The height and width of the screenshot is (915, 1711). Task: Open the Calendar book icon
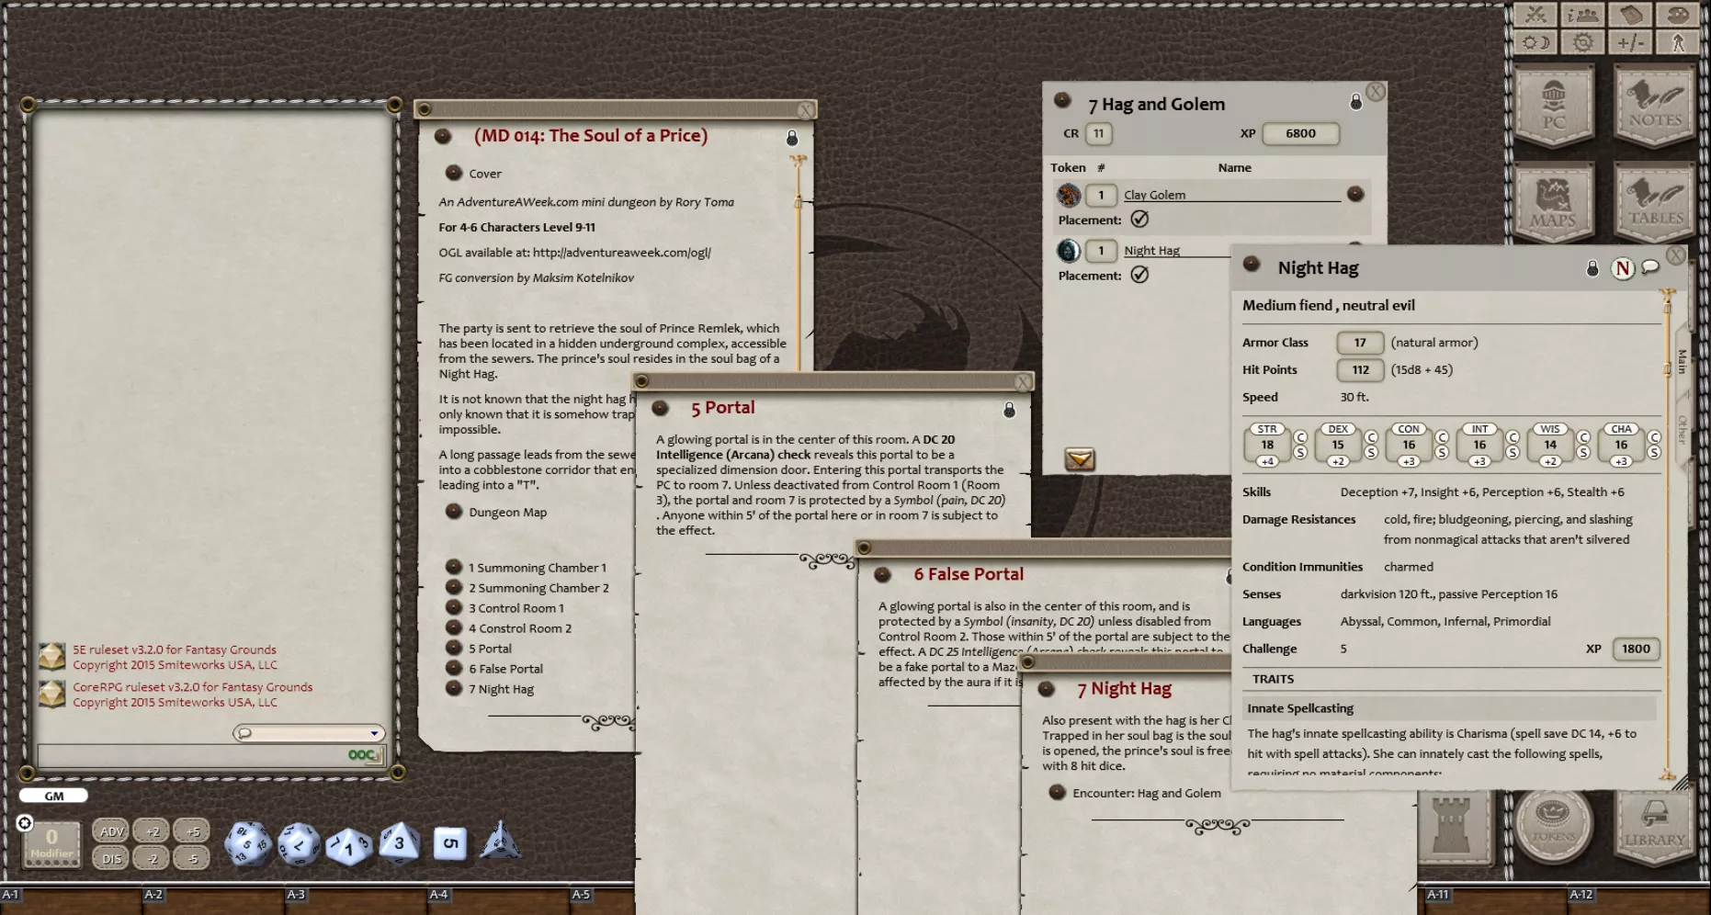tap(1631, 15)
